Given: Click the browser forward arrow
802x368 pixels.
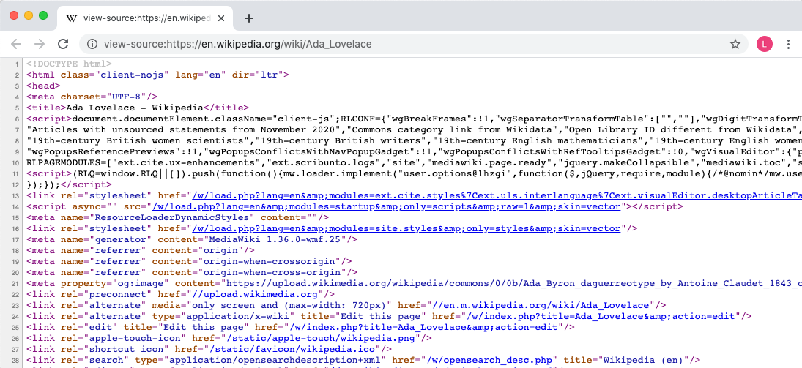Looking at the screenshot, I should [x=40, y=44].
